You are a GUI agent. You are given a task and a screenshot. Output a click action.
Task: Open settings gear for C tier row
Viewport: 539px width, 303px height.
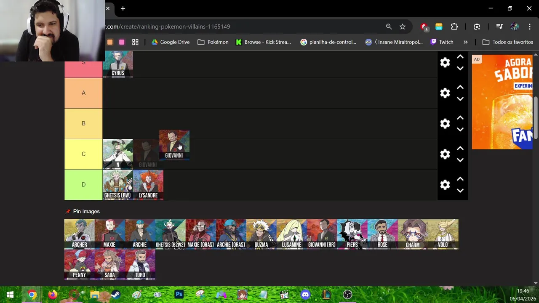point(445,154)
